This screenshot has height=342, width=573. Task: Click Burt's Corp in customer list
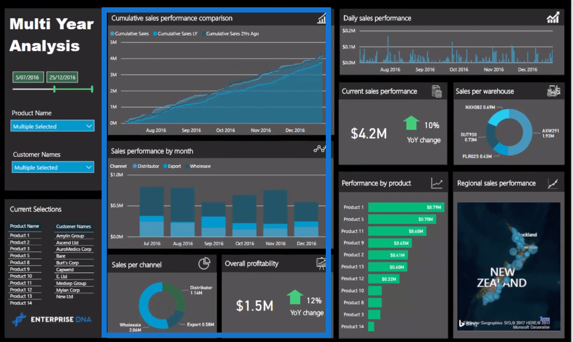point(67,263)
